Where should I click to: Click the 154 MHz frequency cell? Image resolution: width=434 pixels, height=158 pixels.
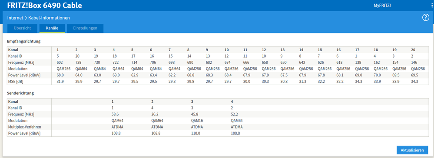395,62
